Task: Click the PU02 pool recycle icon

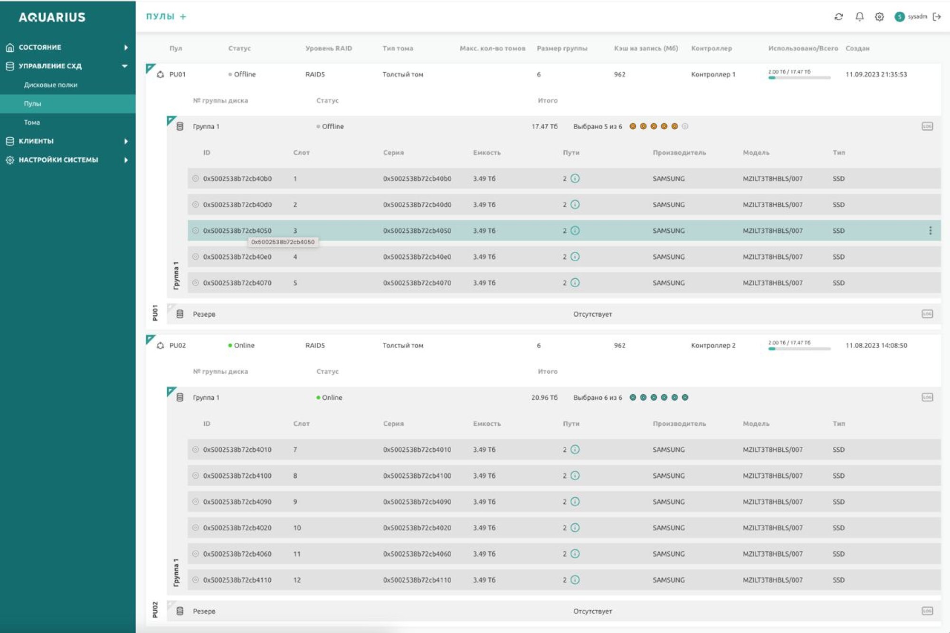Action: click(x=161, y=346)
